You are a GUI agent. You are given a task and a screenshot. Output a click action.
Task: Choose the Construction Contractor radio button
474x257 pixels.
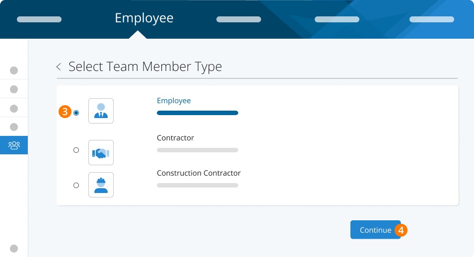coord(76,185)
